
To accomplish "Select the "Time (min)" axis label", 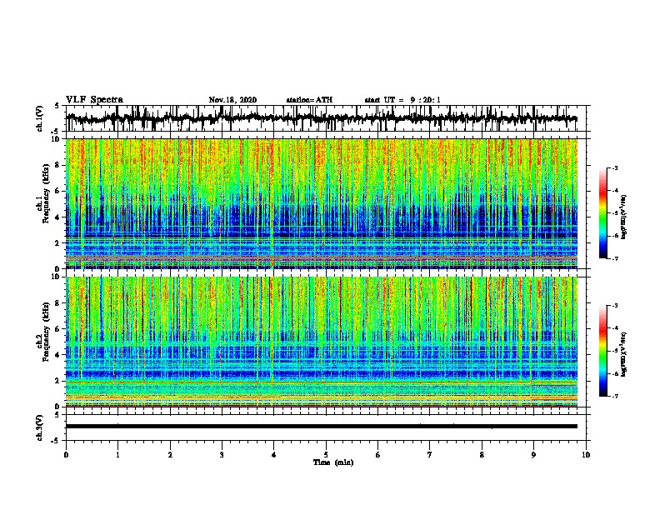I will coord(333,462).
